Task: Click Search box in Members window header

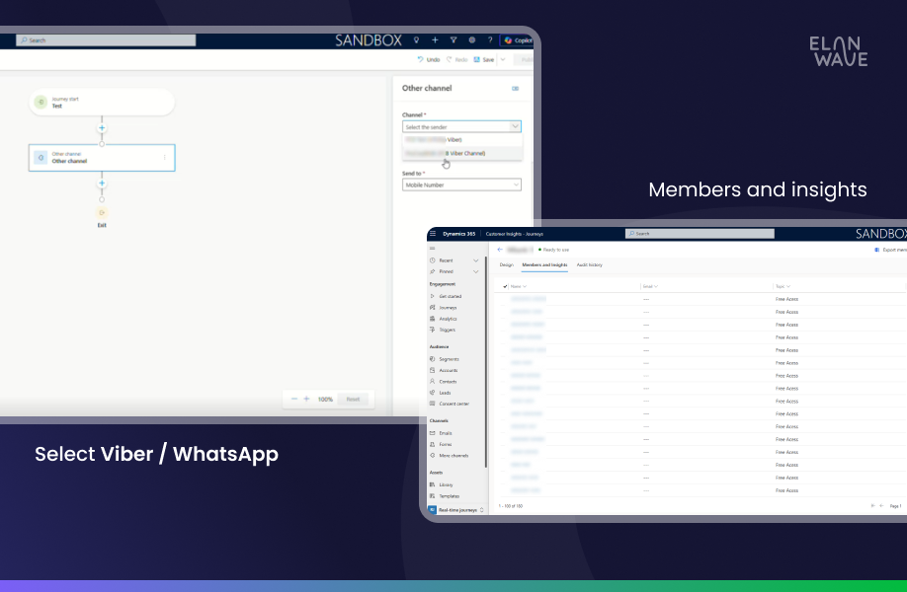Action: [700, 233]
